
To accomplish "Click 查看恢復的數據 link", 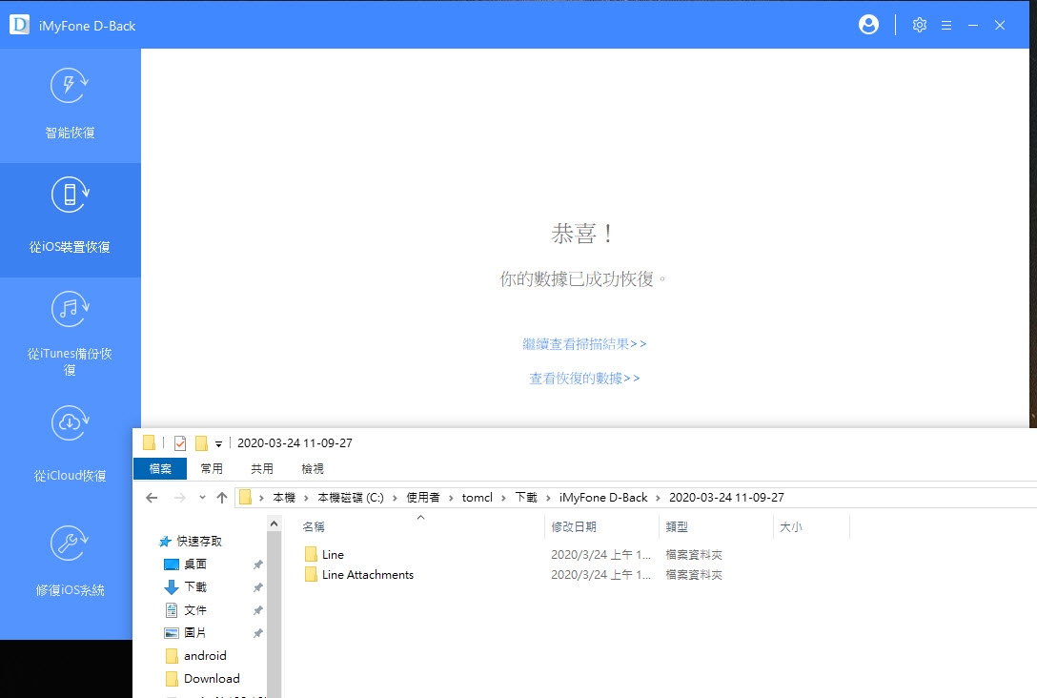I will coord(584,379).
